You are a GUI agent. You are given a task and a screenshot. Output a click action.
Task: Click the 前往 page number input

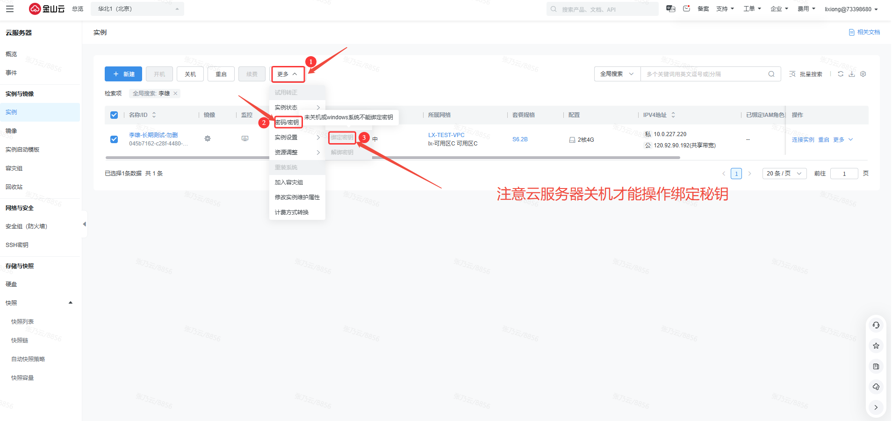844,174
